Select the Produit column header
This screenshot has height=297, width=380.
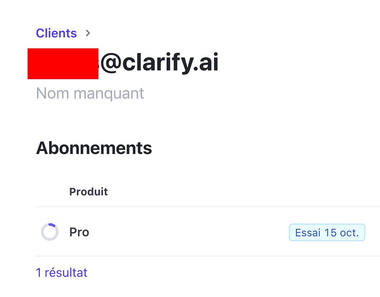click(88, 192)
